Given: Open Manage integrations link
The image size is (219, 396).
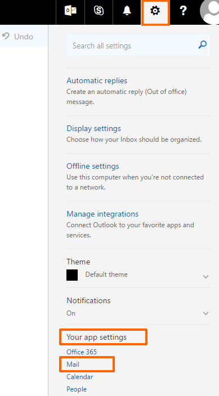Looking at the screenshot, I should click(102, 214).
